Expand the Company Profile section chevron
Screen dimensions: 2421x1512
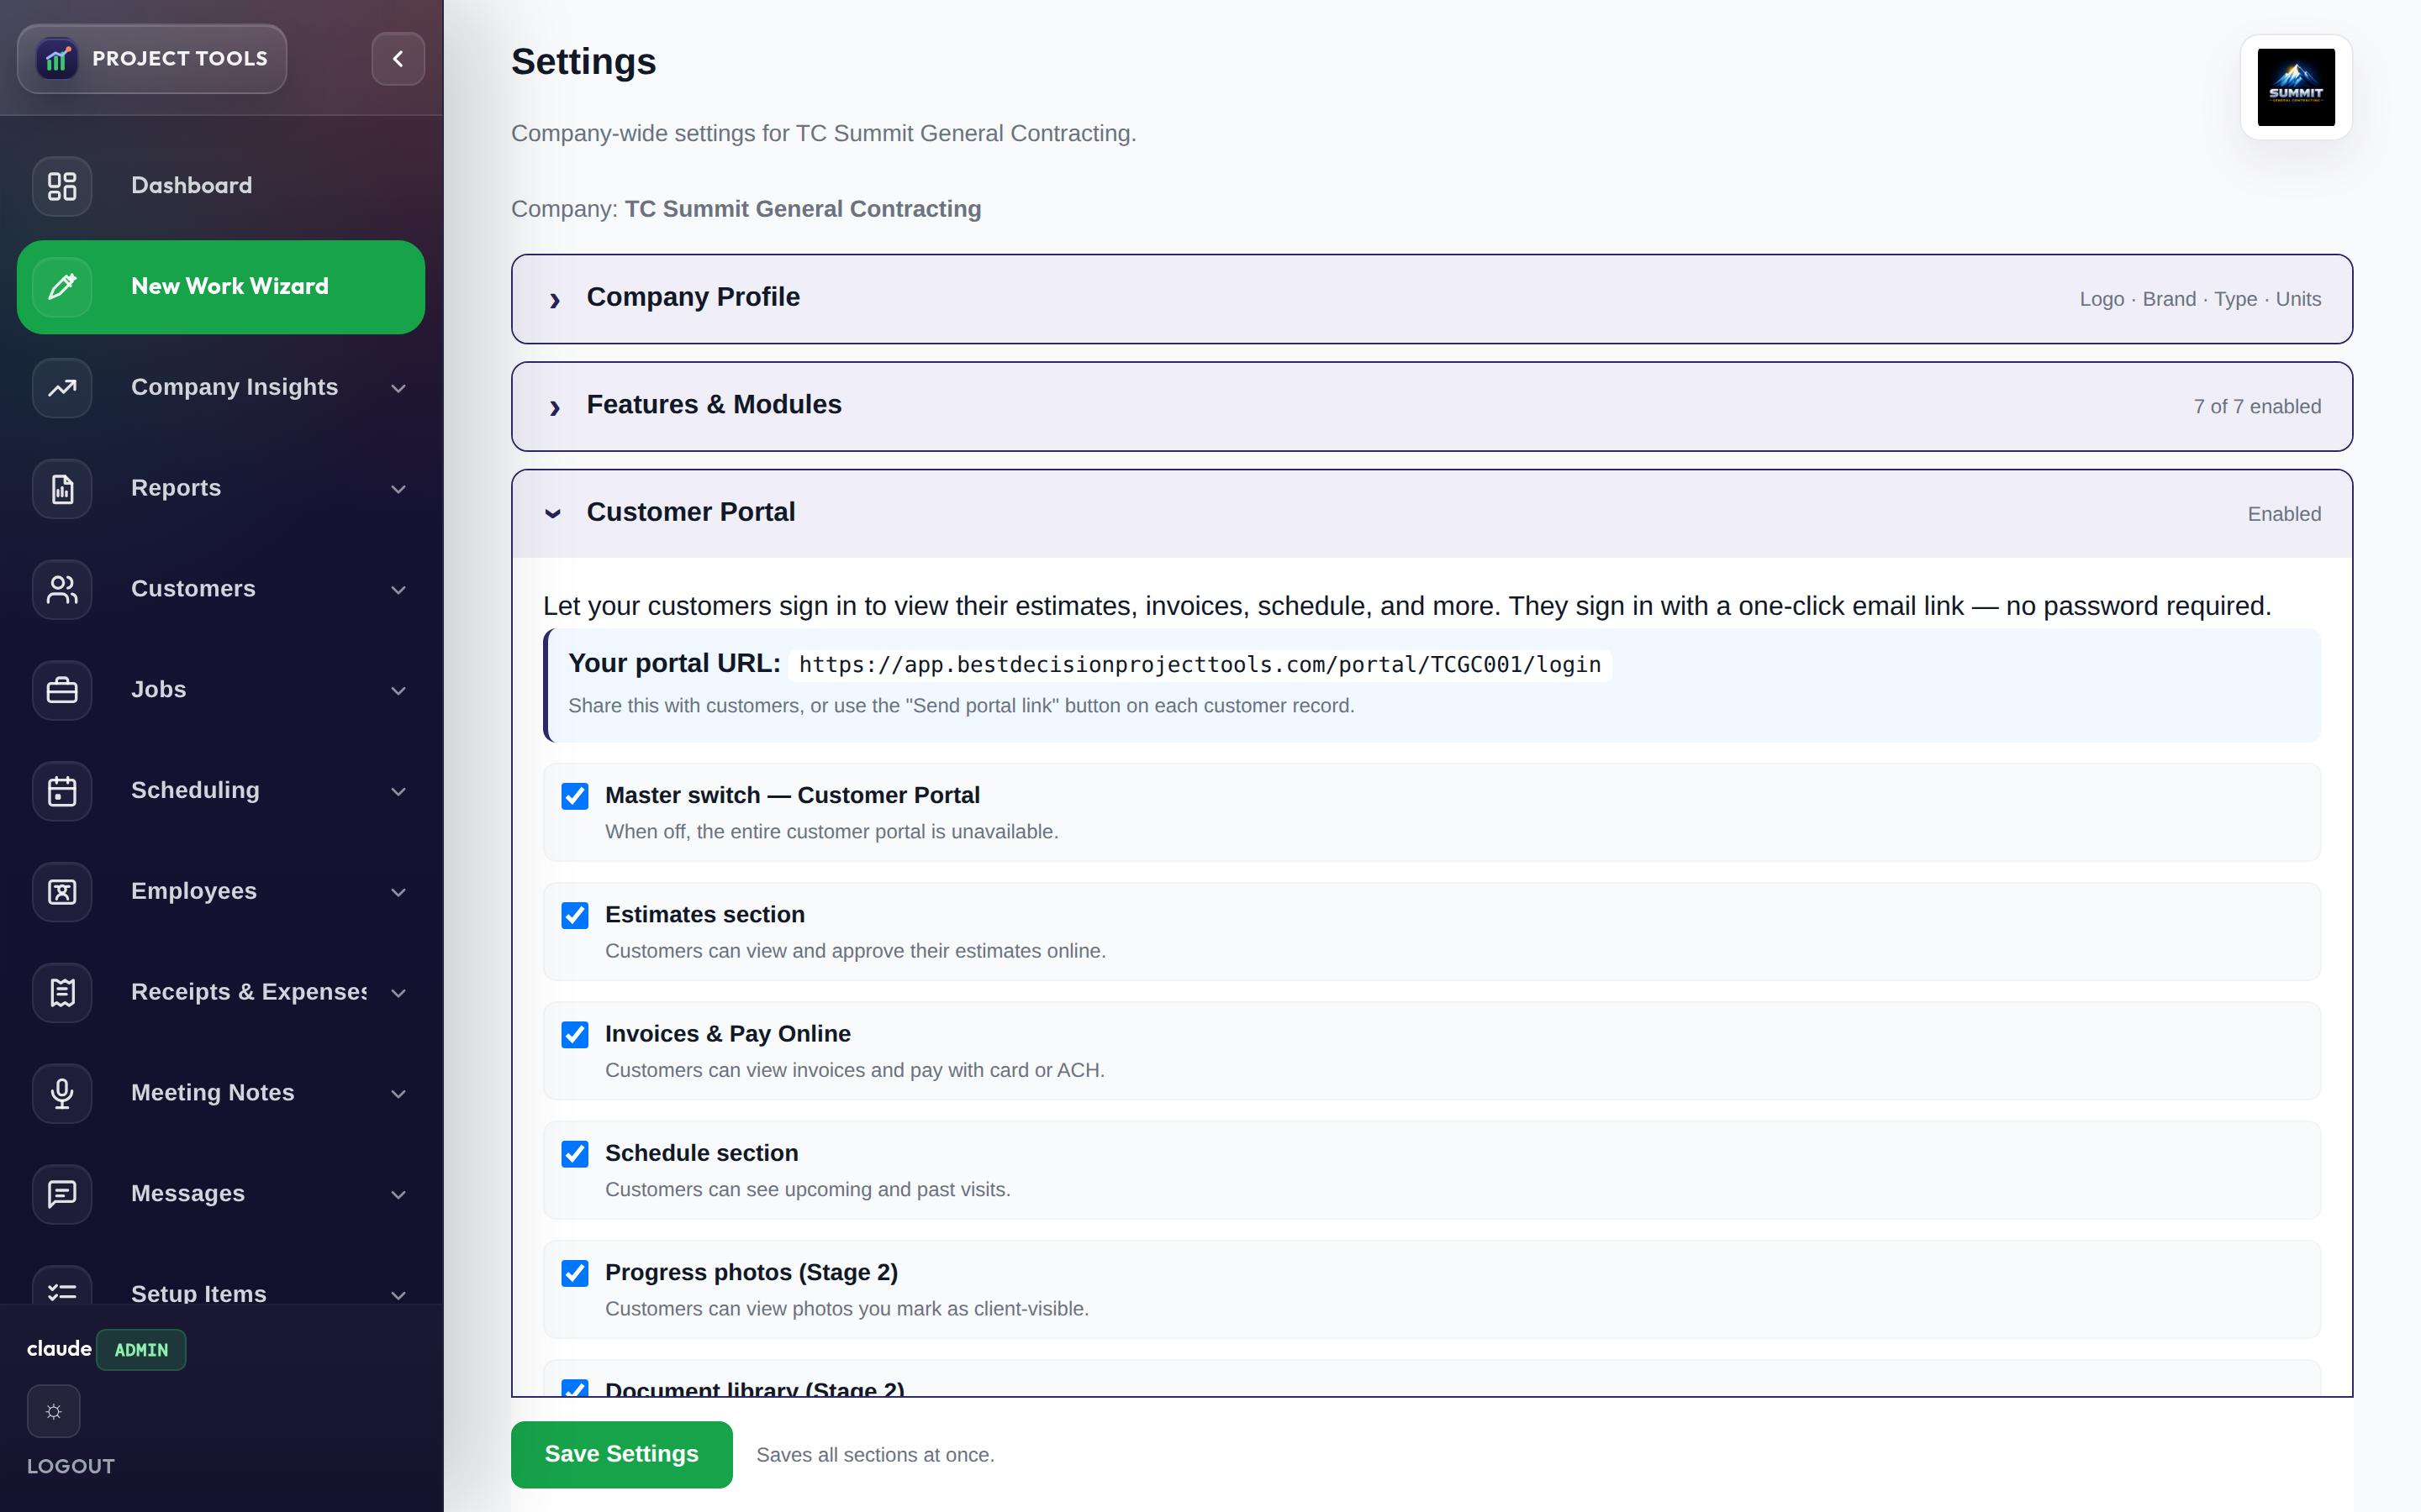pos(554,299)
